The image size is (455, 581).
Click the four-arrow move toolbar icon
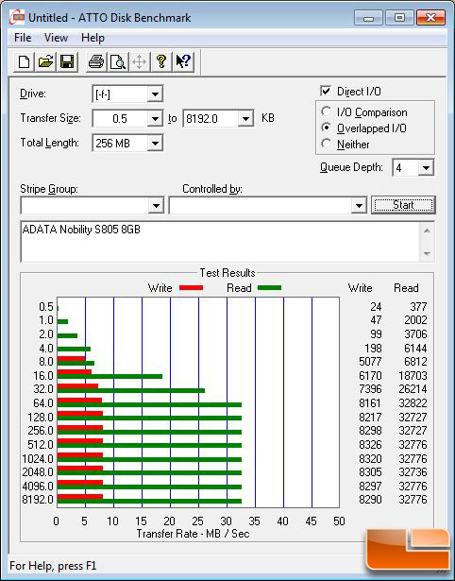point(139,61)
